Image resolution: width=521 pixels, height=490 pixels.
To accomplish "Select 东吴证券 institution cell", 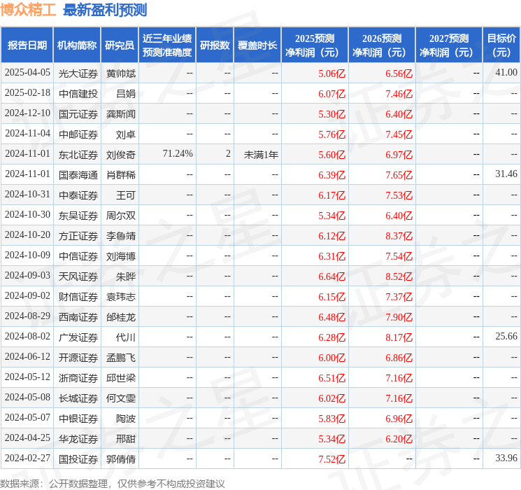I will click(78, 216).
